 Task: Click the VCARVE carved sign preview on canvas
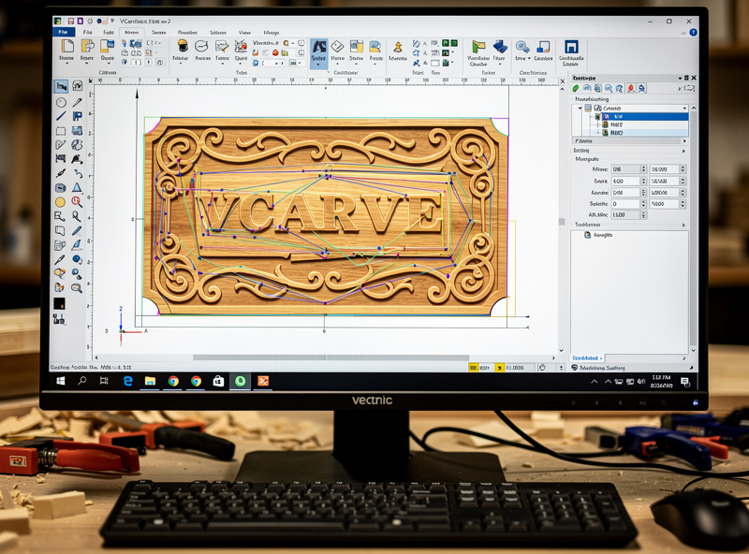pyautogui.click(x=326, y=216)
